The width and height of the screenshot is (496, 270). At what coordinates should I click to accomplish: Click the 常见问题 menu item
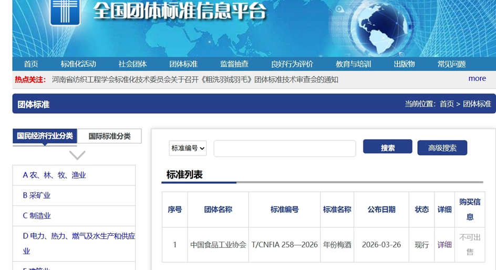tap(451, 64)
